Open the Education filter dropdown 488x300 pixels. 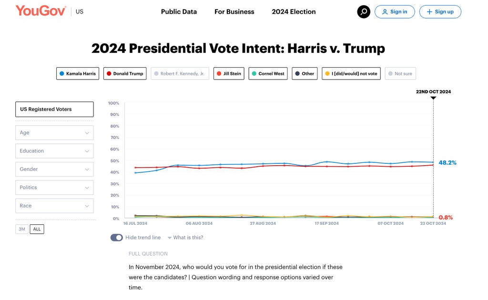point(54,151)
